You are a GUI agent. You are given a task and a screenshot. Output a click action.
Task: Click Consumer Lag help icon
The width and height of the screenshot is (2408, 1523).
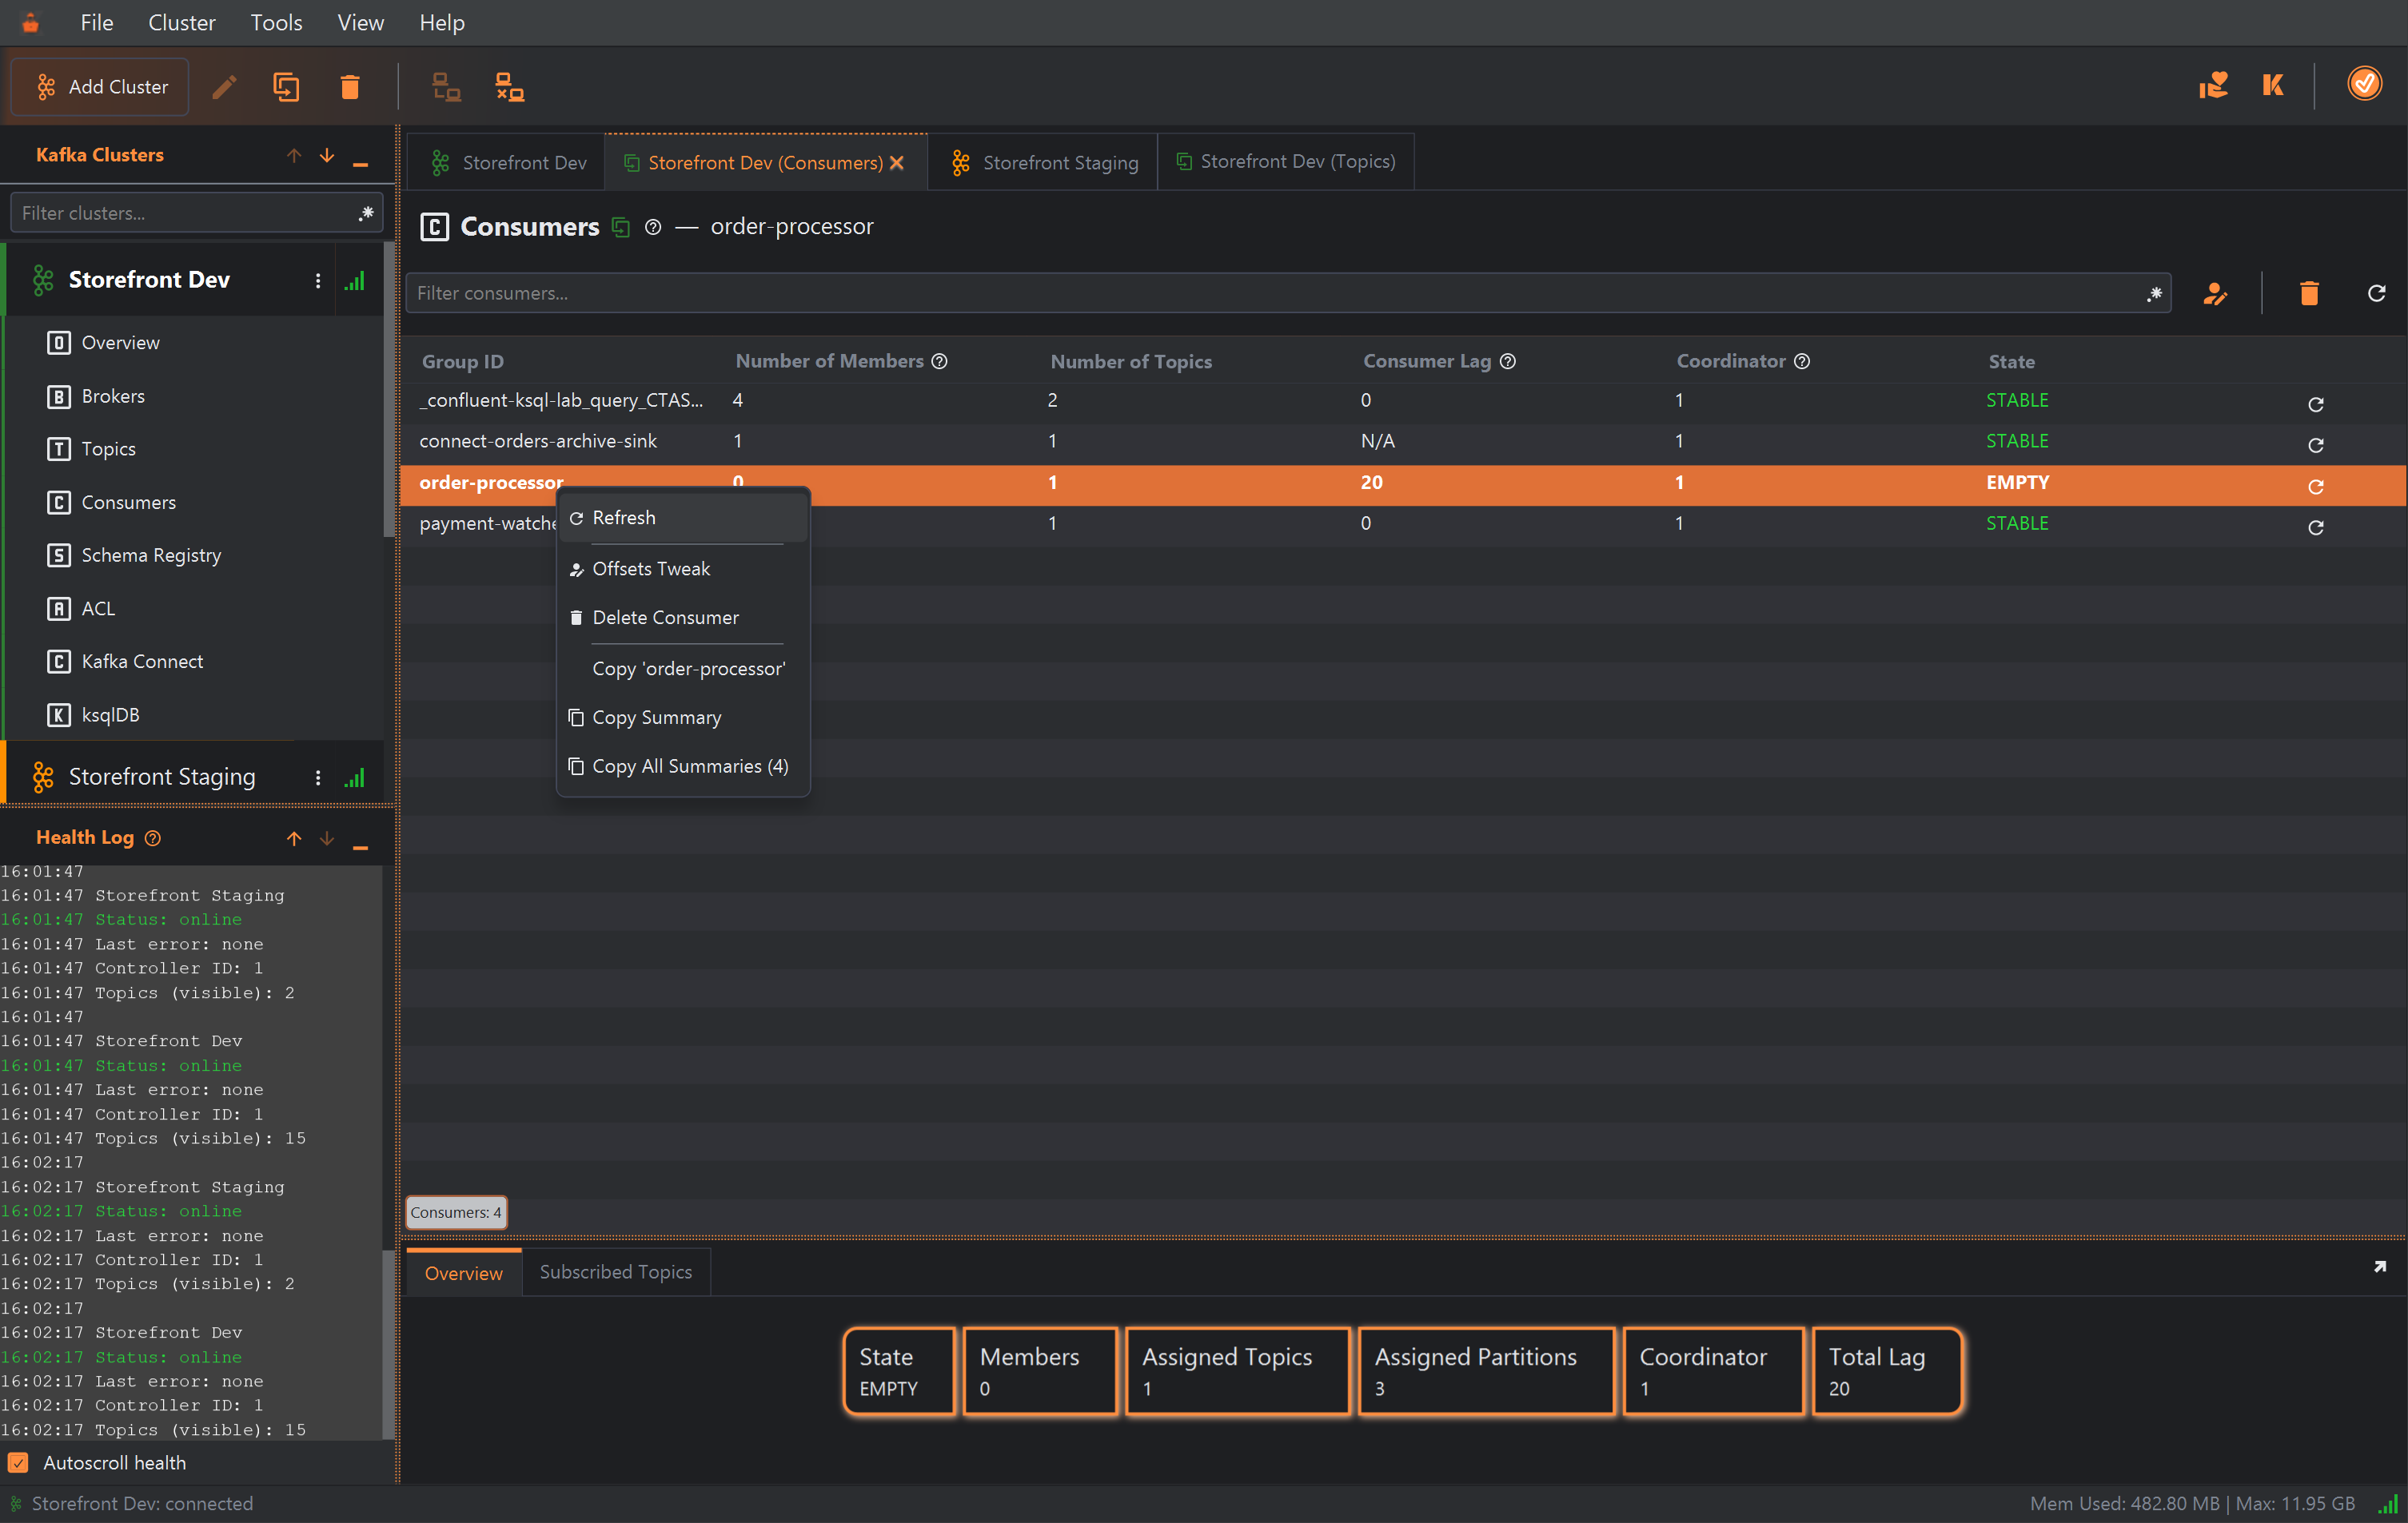(x=1507, y=362)
